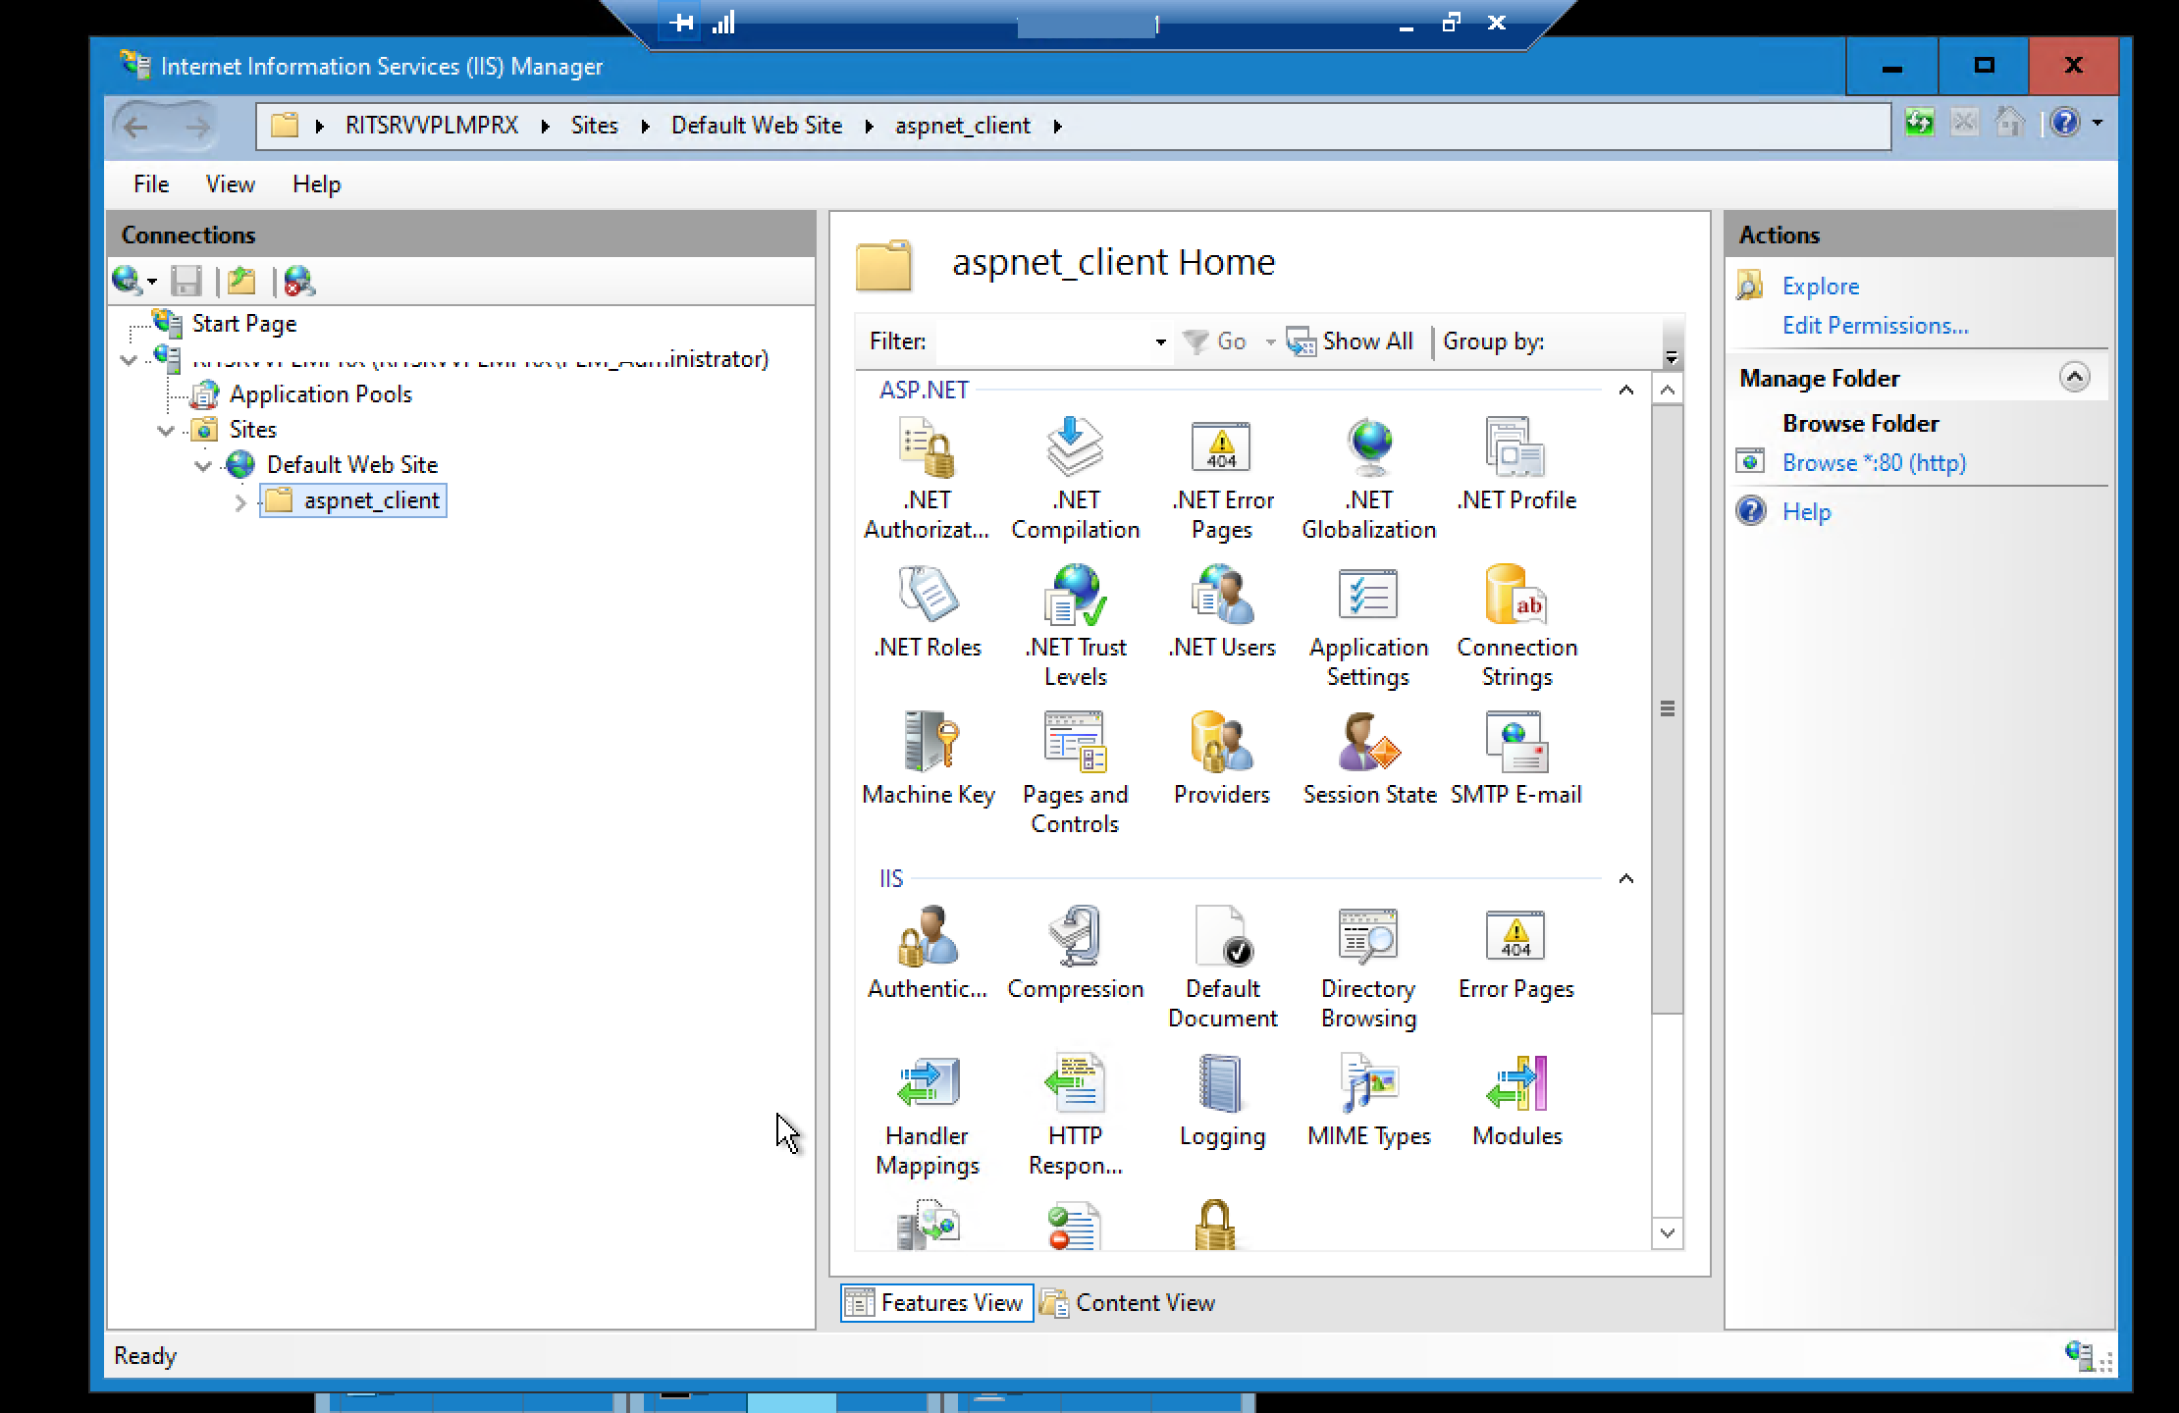
Task: Open the .NET Profile feature
Action: pos(1516,466)
